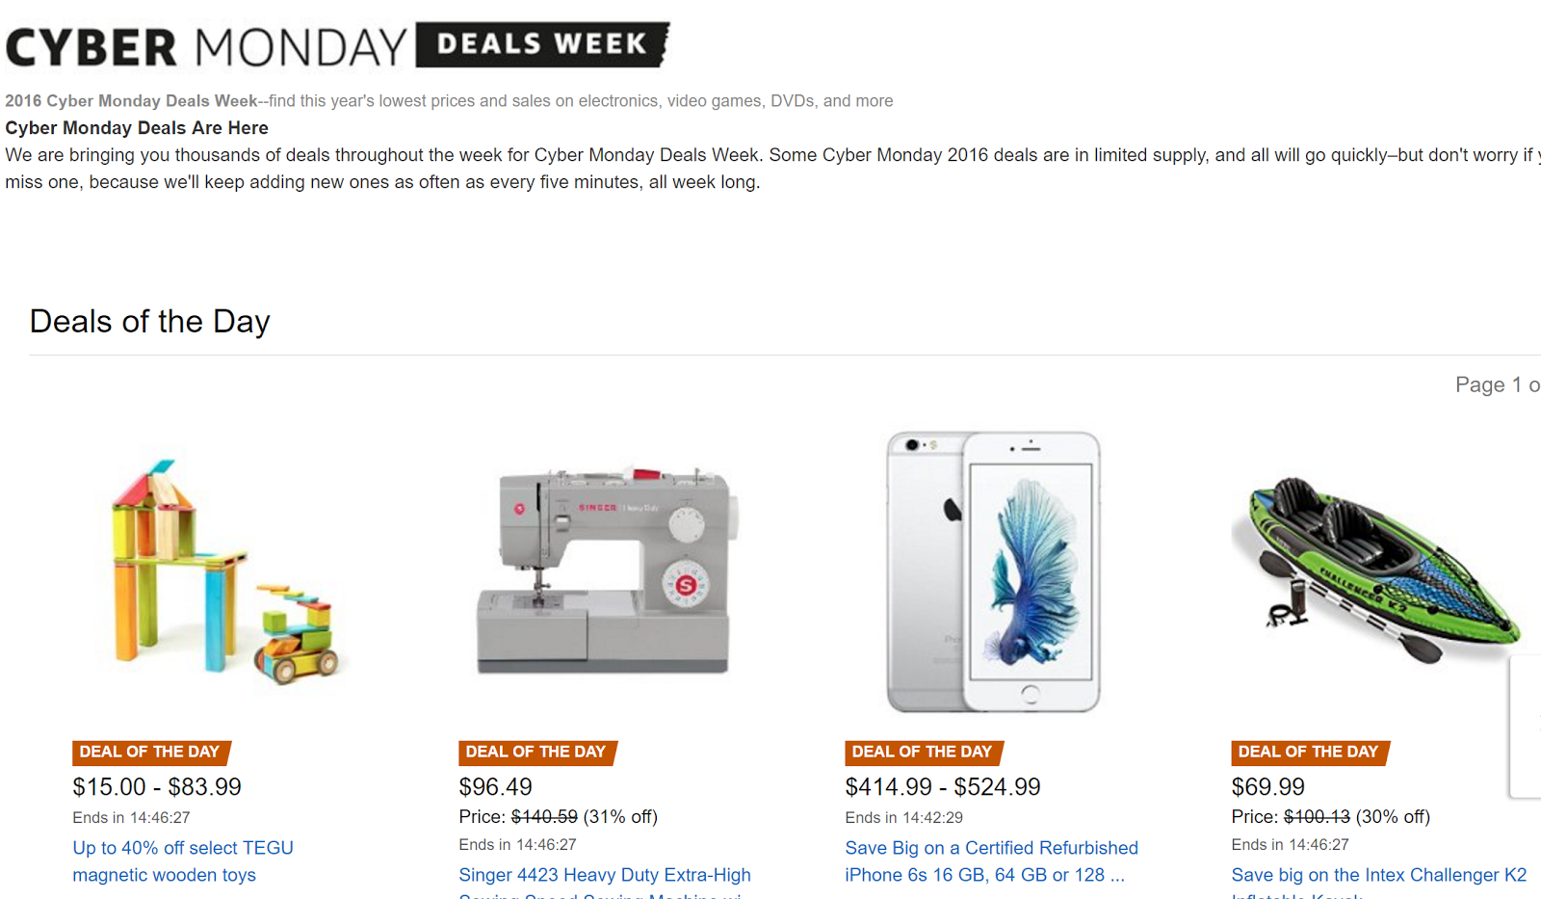Screen dimensions: 1541x899
Task: Click the $69.99 kayak price
Action: (x=1267, y=787)
